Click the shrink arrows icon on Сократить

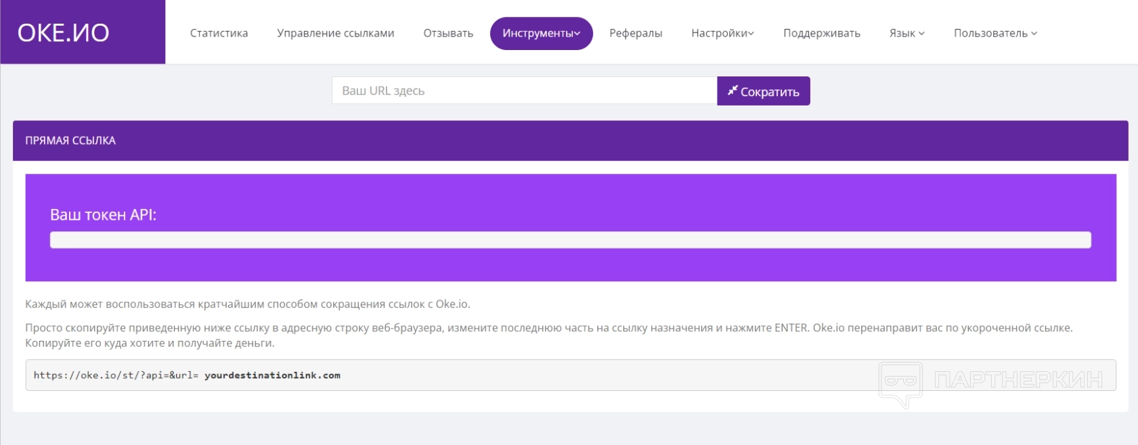pos(732,91)
